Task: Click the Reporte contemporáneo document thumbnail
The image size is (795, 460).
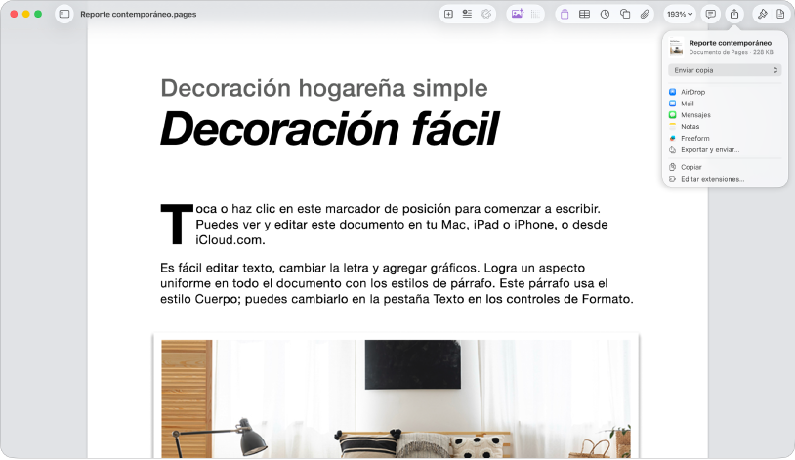Action: coord(677,47)
